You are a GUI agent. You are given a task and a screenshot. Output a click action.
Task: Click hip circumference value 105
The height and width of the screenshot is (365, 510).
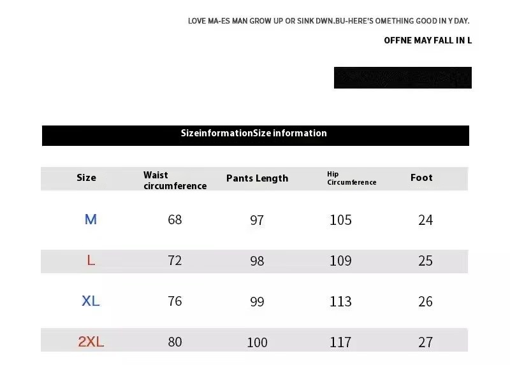(340, 220)
